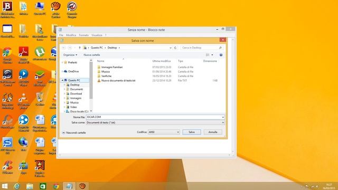Viewport: 338px width, 190px height.
Task: Show the taskbar clock and date
Action: point(329,186)
